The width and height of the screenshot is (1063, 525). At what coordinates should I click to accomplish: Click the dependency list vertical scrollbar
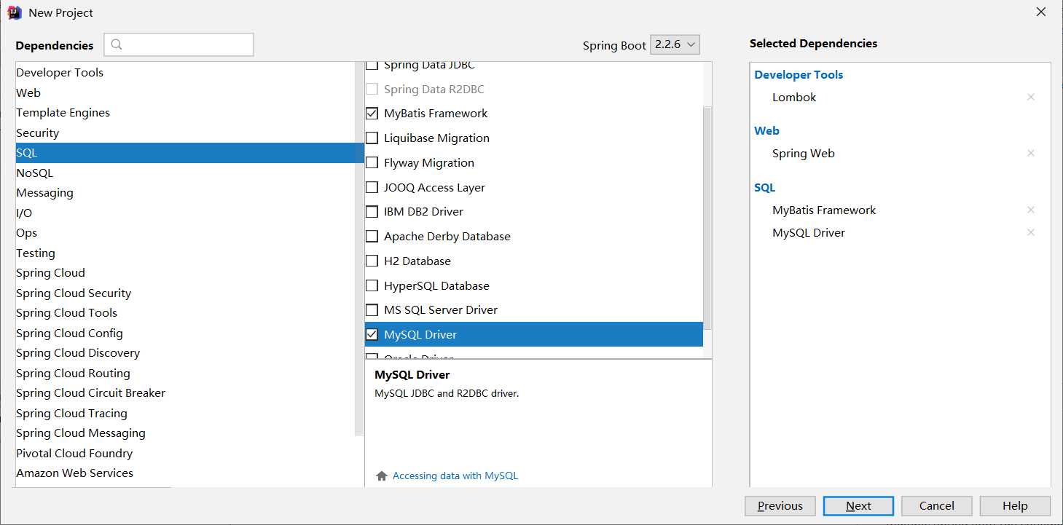(x=707, y=218)
